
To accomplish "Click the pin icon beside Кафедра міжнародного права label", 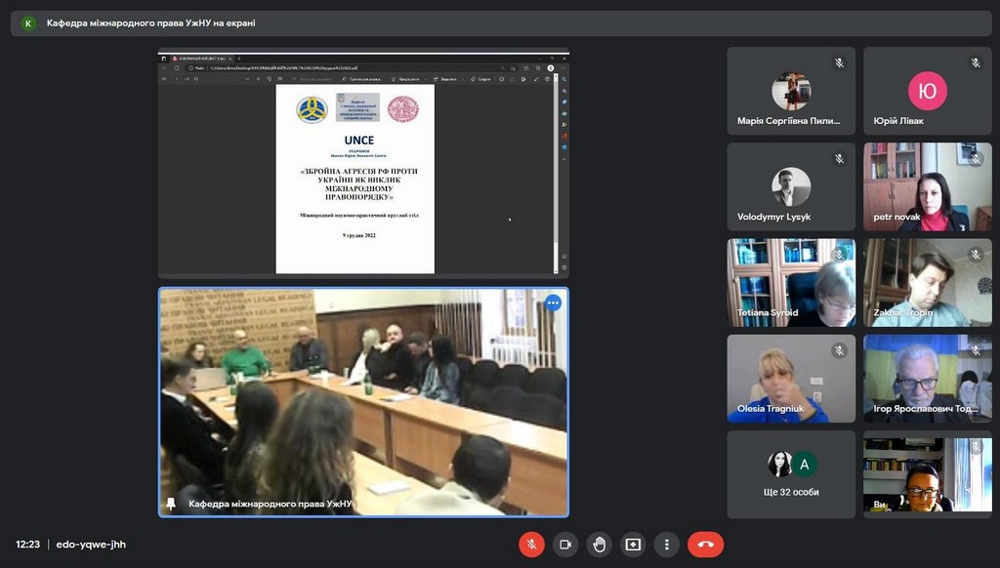I will (172, 504).
